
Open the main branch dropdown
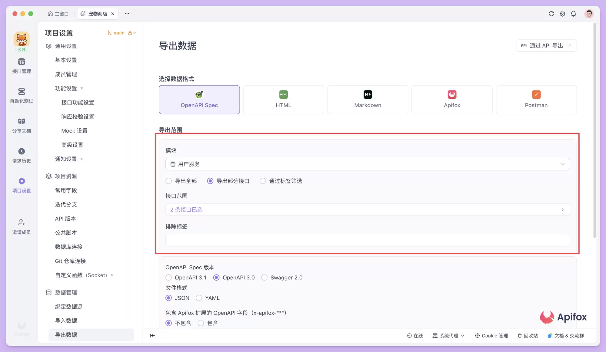tap(122, 33)
